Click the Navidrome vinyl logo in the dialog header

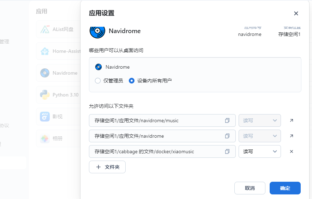pyautogui.click(x=97, y=32)
